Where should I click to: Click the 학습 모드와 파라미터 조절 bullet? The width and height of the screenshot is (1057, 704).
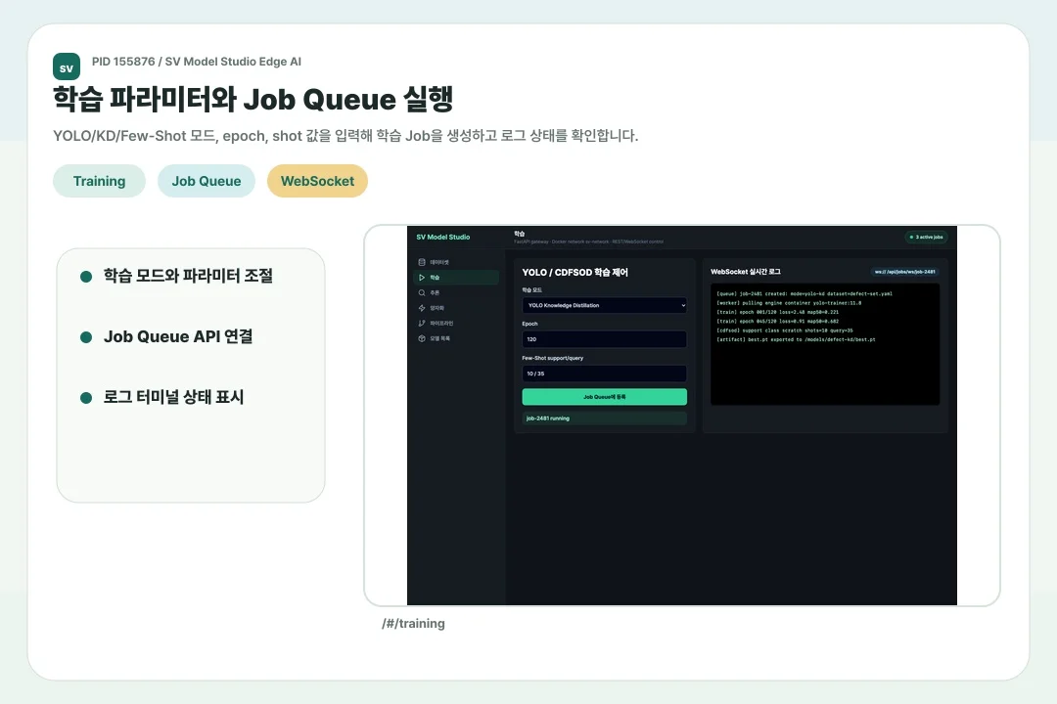pos(188,276)
